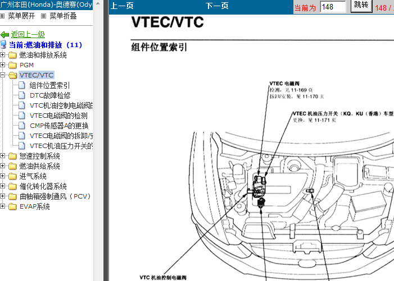Click the 菜单展开 menu expand icon

click(x=2, y=16)
